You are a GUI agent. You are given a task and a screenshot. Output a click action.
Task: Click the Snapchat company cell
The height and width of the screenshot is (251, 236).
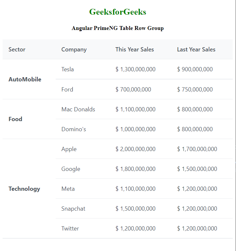point(73,209)
